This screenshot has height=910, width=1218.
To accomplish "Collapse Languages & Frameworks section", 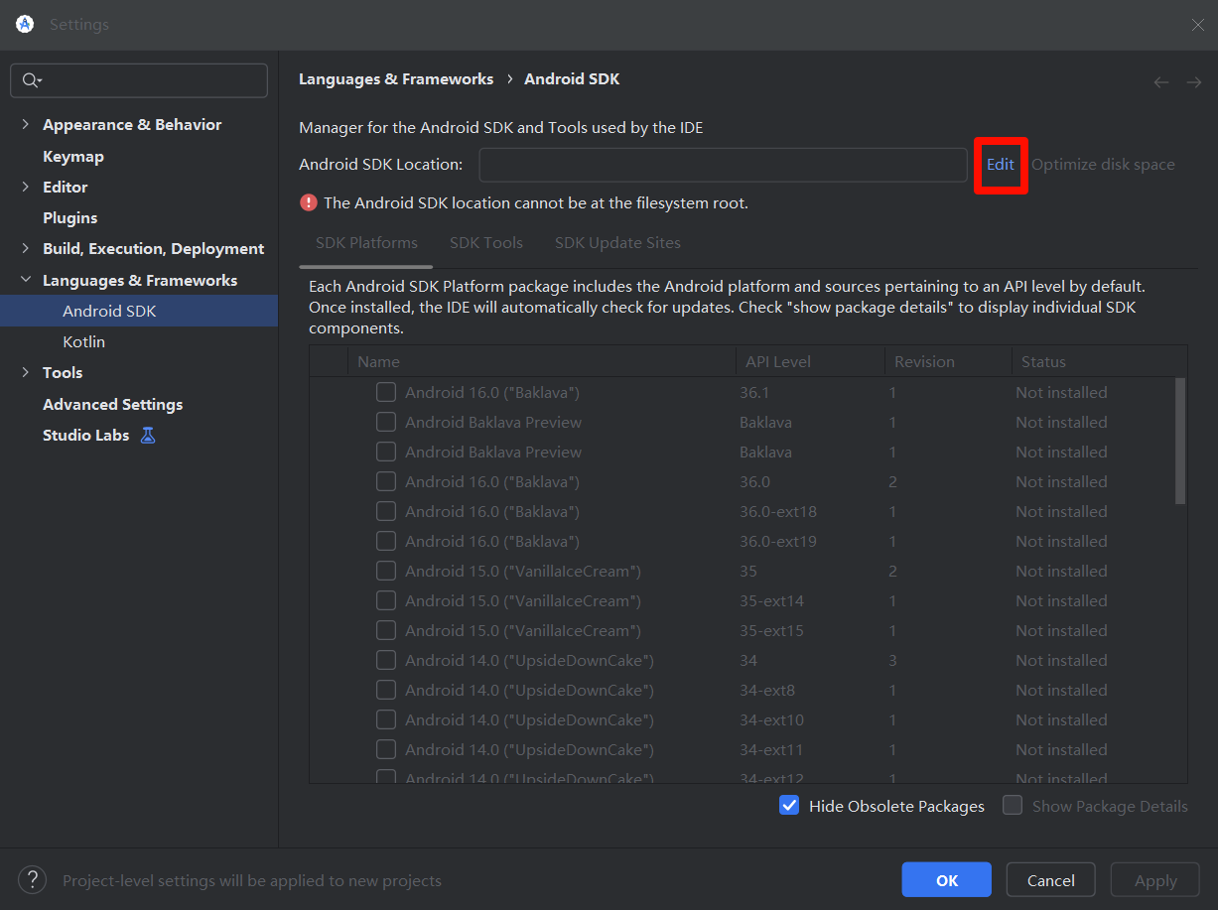I will pyautogui.click(x=25, y=281).
